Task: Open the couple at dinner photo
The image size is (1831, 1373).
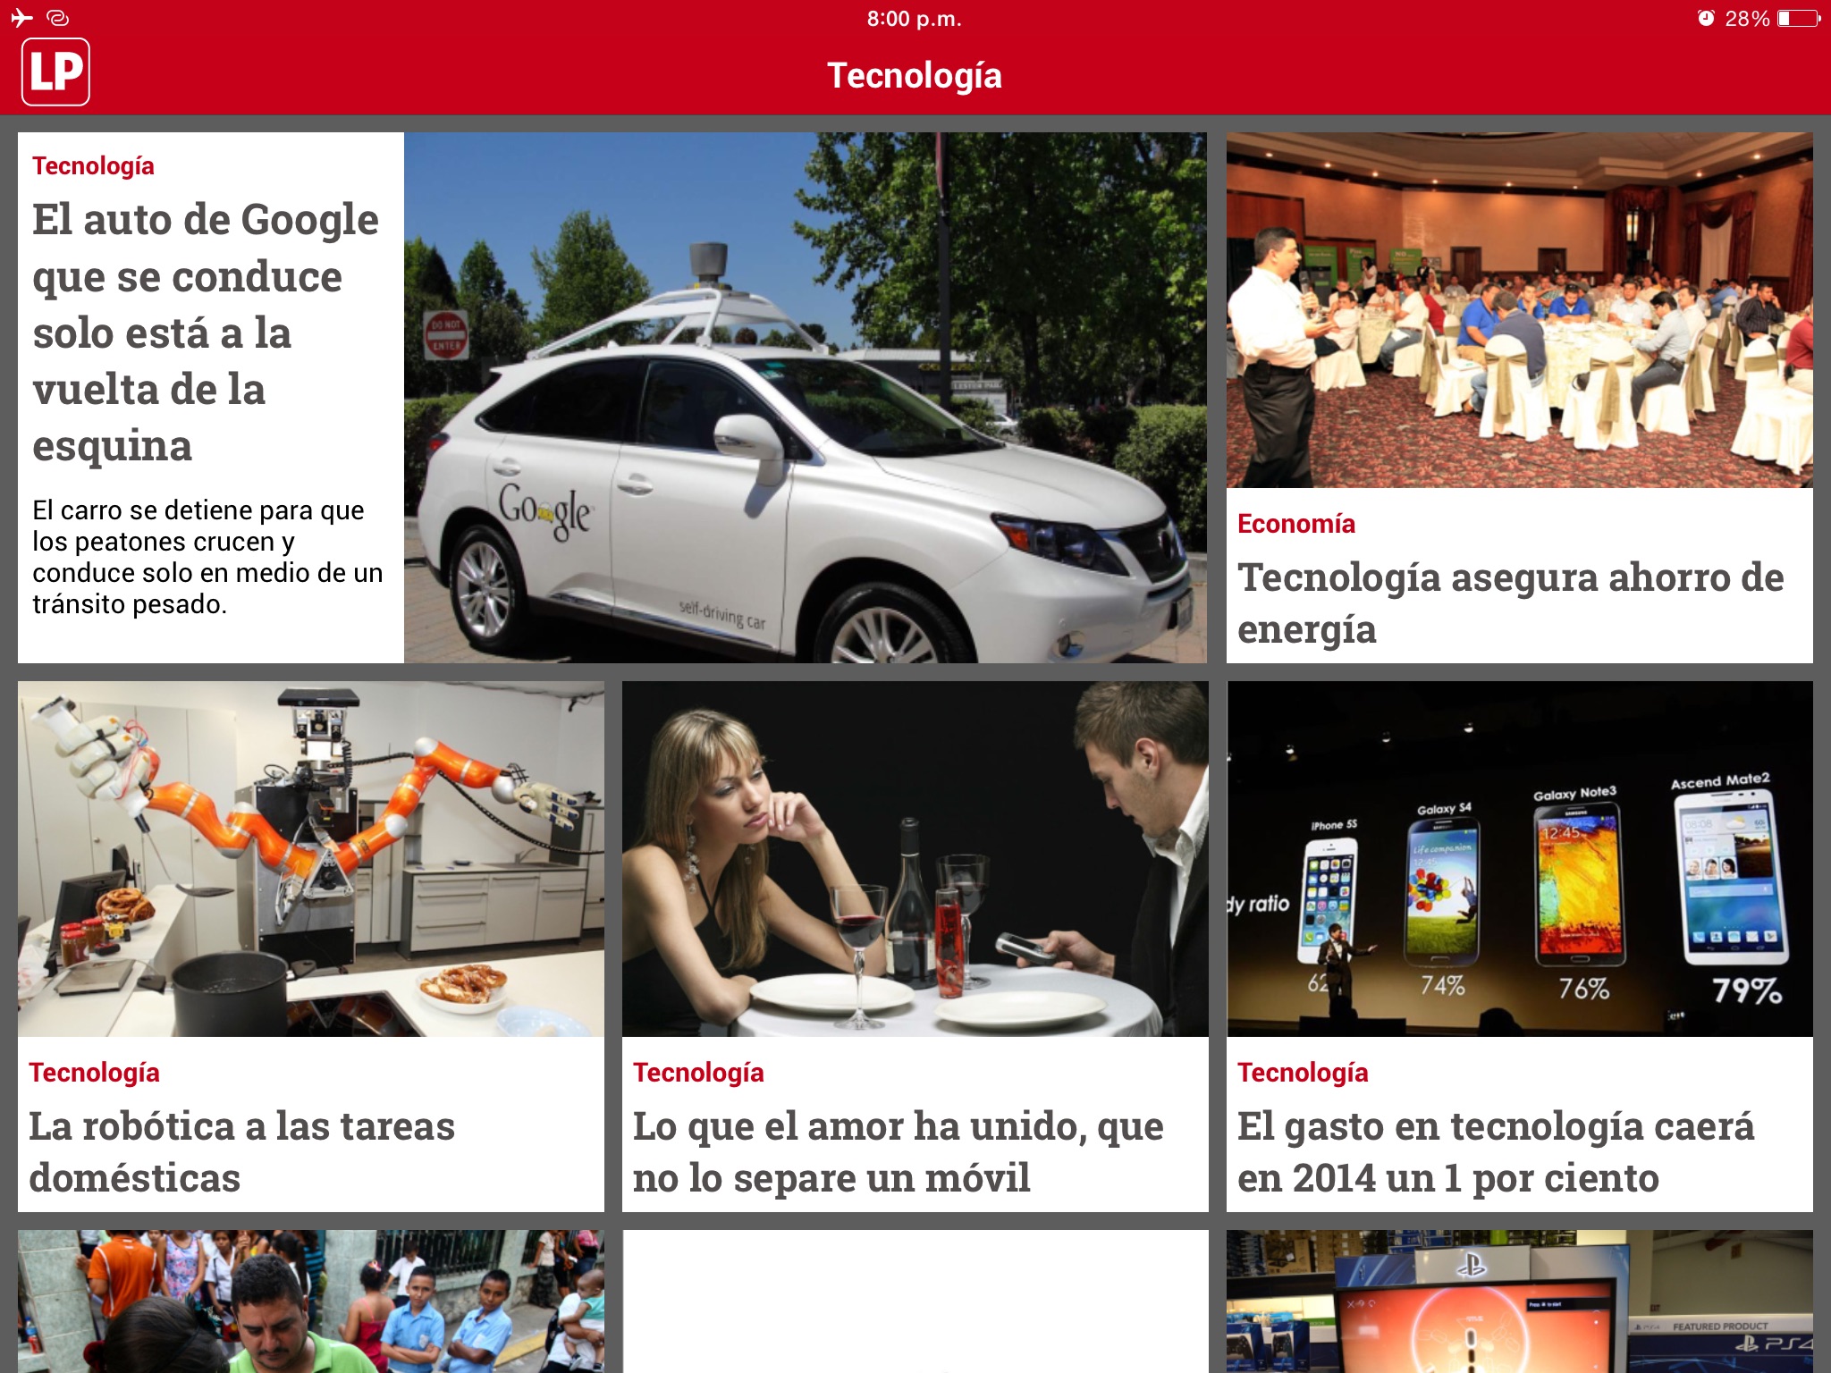Action: [x=915, y=859]
